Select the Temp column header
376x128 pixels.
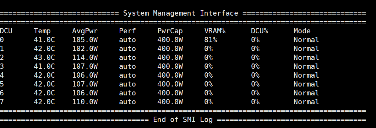(42, 31)
